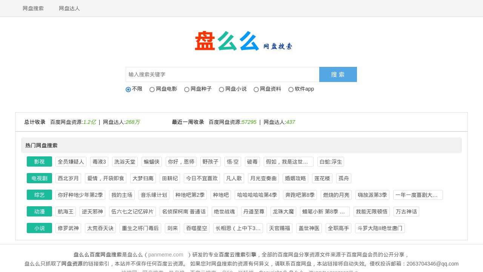Select the 网盘电影 radio option
This screenshot has width=483, height=272.
tap(152, 90)
